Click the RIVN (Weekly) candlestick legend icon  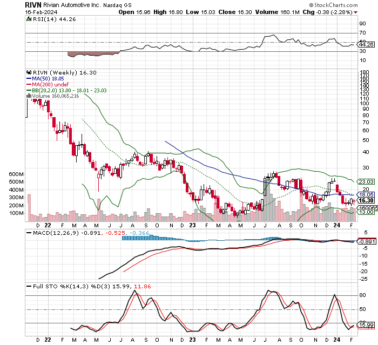point(29,72)
